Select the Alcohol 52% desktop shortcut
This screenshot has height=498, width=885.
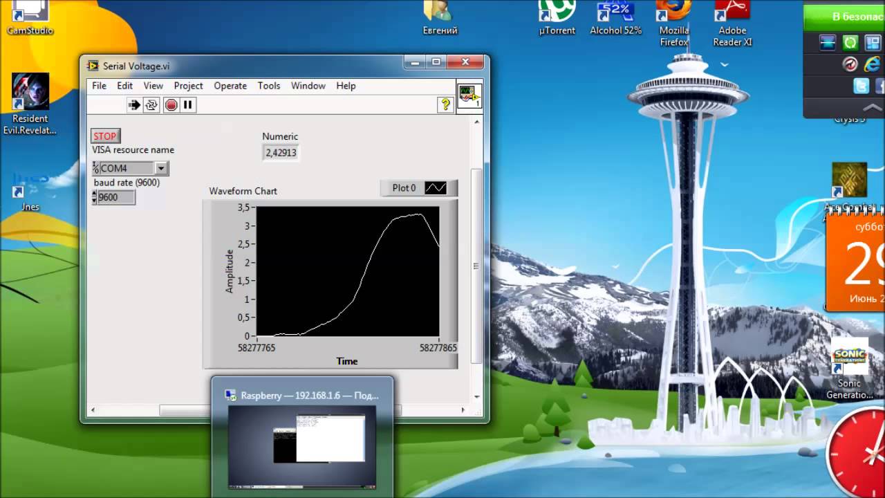coord(615,18)
